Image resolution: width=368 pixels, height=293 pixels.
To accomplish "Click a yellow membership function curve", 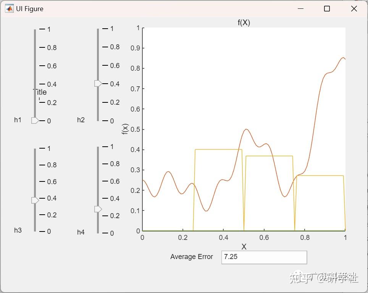I will 218,150.
